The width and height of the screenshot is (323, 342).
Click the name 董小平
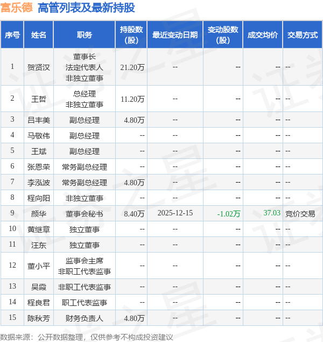(x=39, y=266)
